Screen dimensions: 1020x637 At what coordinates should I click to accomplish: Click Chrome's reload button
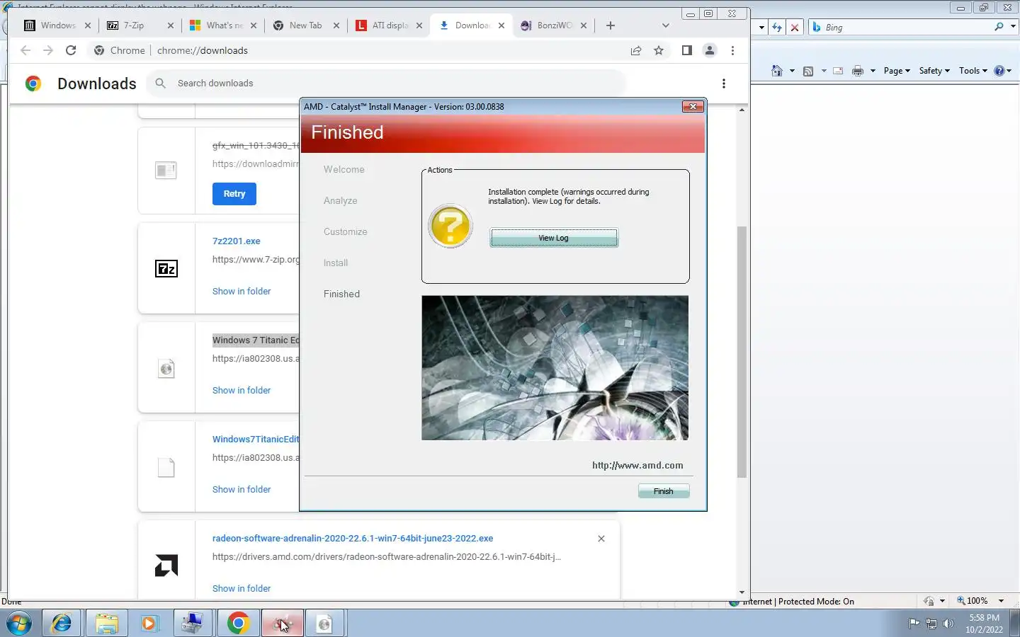click(71, 50)
